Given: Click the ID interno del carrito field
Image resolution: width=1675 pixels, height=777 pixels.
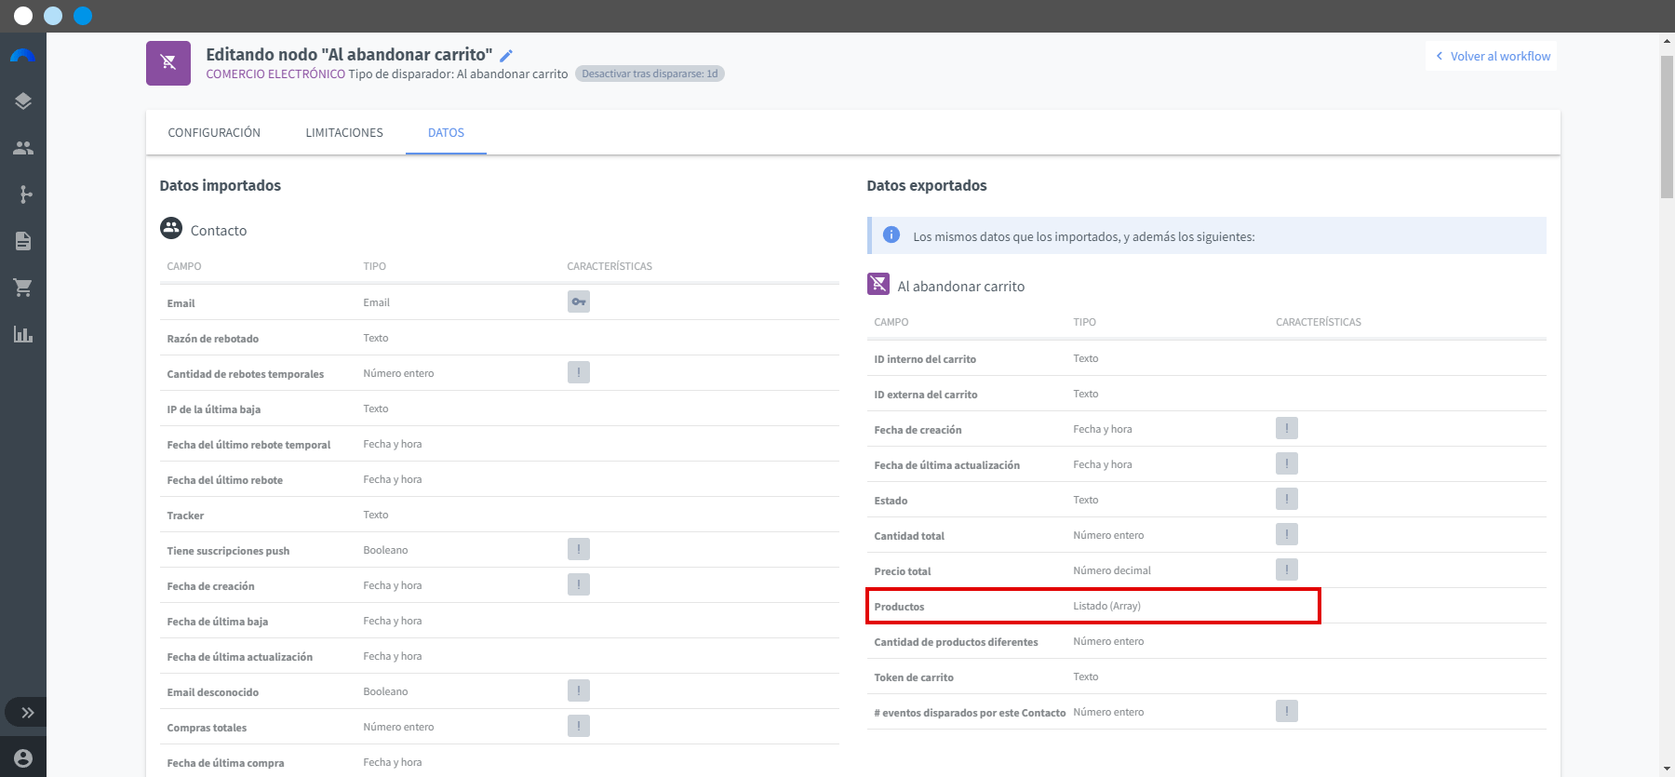Looking at the screenshot, I should coord(925,359).
